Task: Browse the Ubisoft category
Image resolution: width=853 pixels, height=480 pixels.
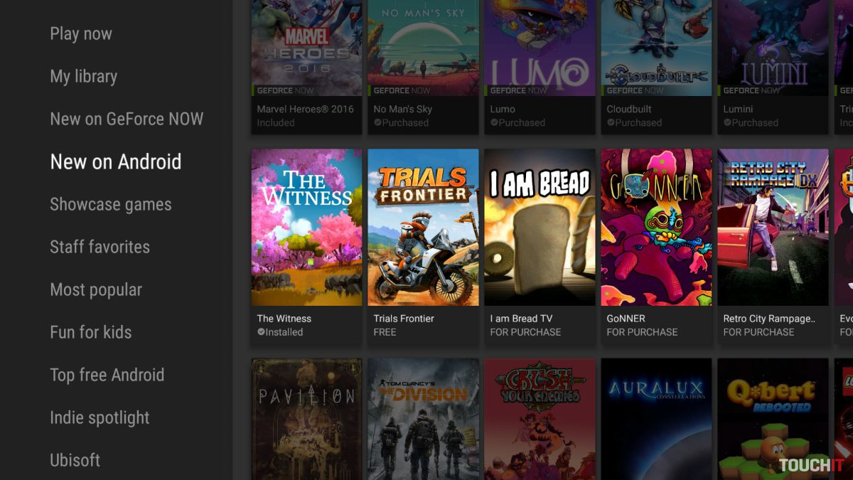Action: [x=75, y=460]
